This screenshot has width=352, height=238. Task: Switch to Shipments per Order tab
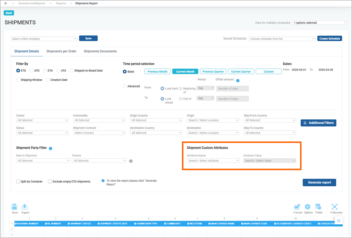coord(61,51)
